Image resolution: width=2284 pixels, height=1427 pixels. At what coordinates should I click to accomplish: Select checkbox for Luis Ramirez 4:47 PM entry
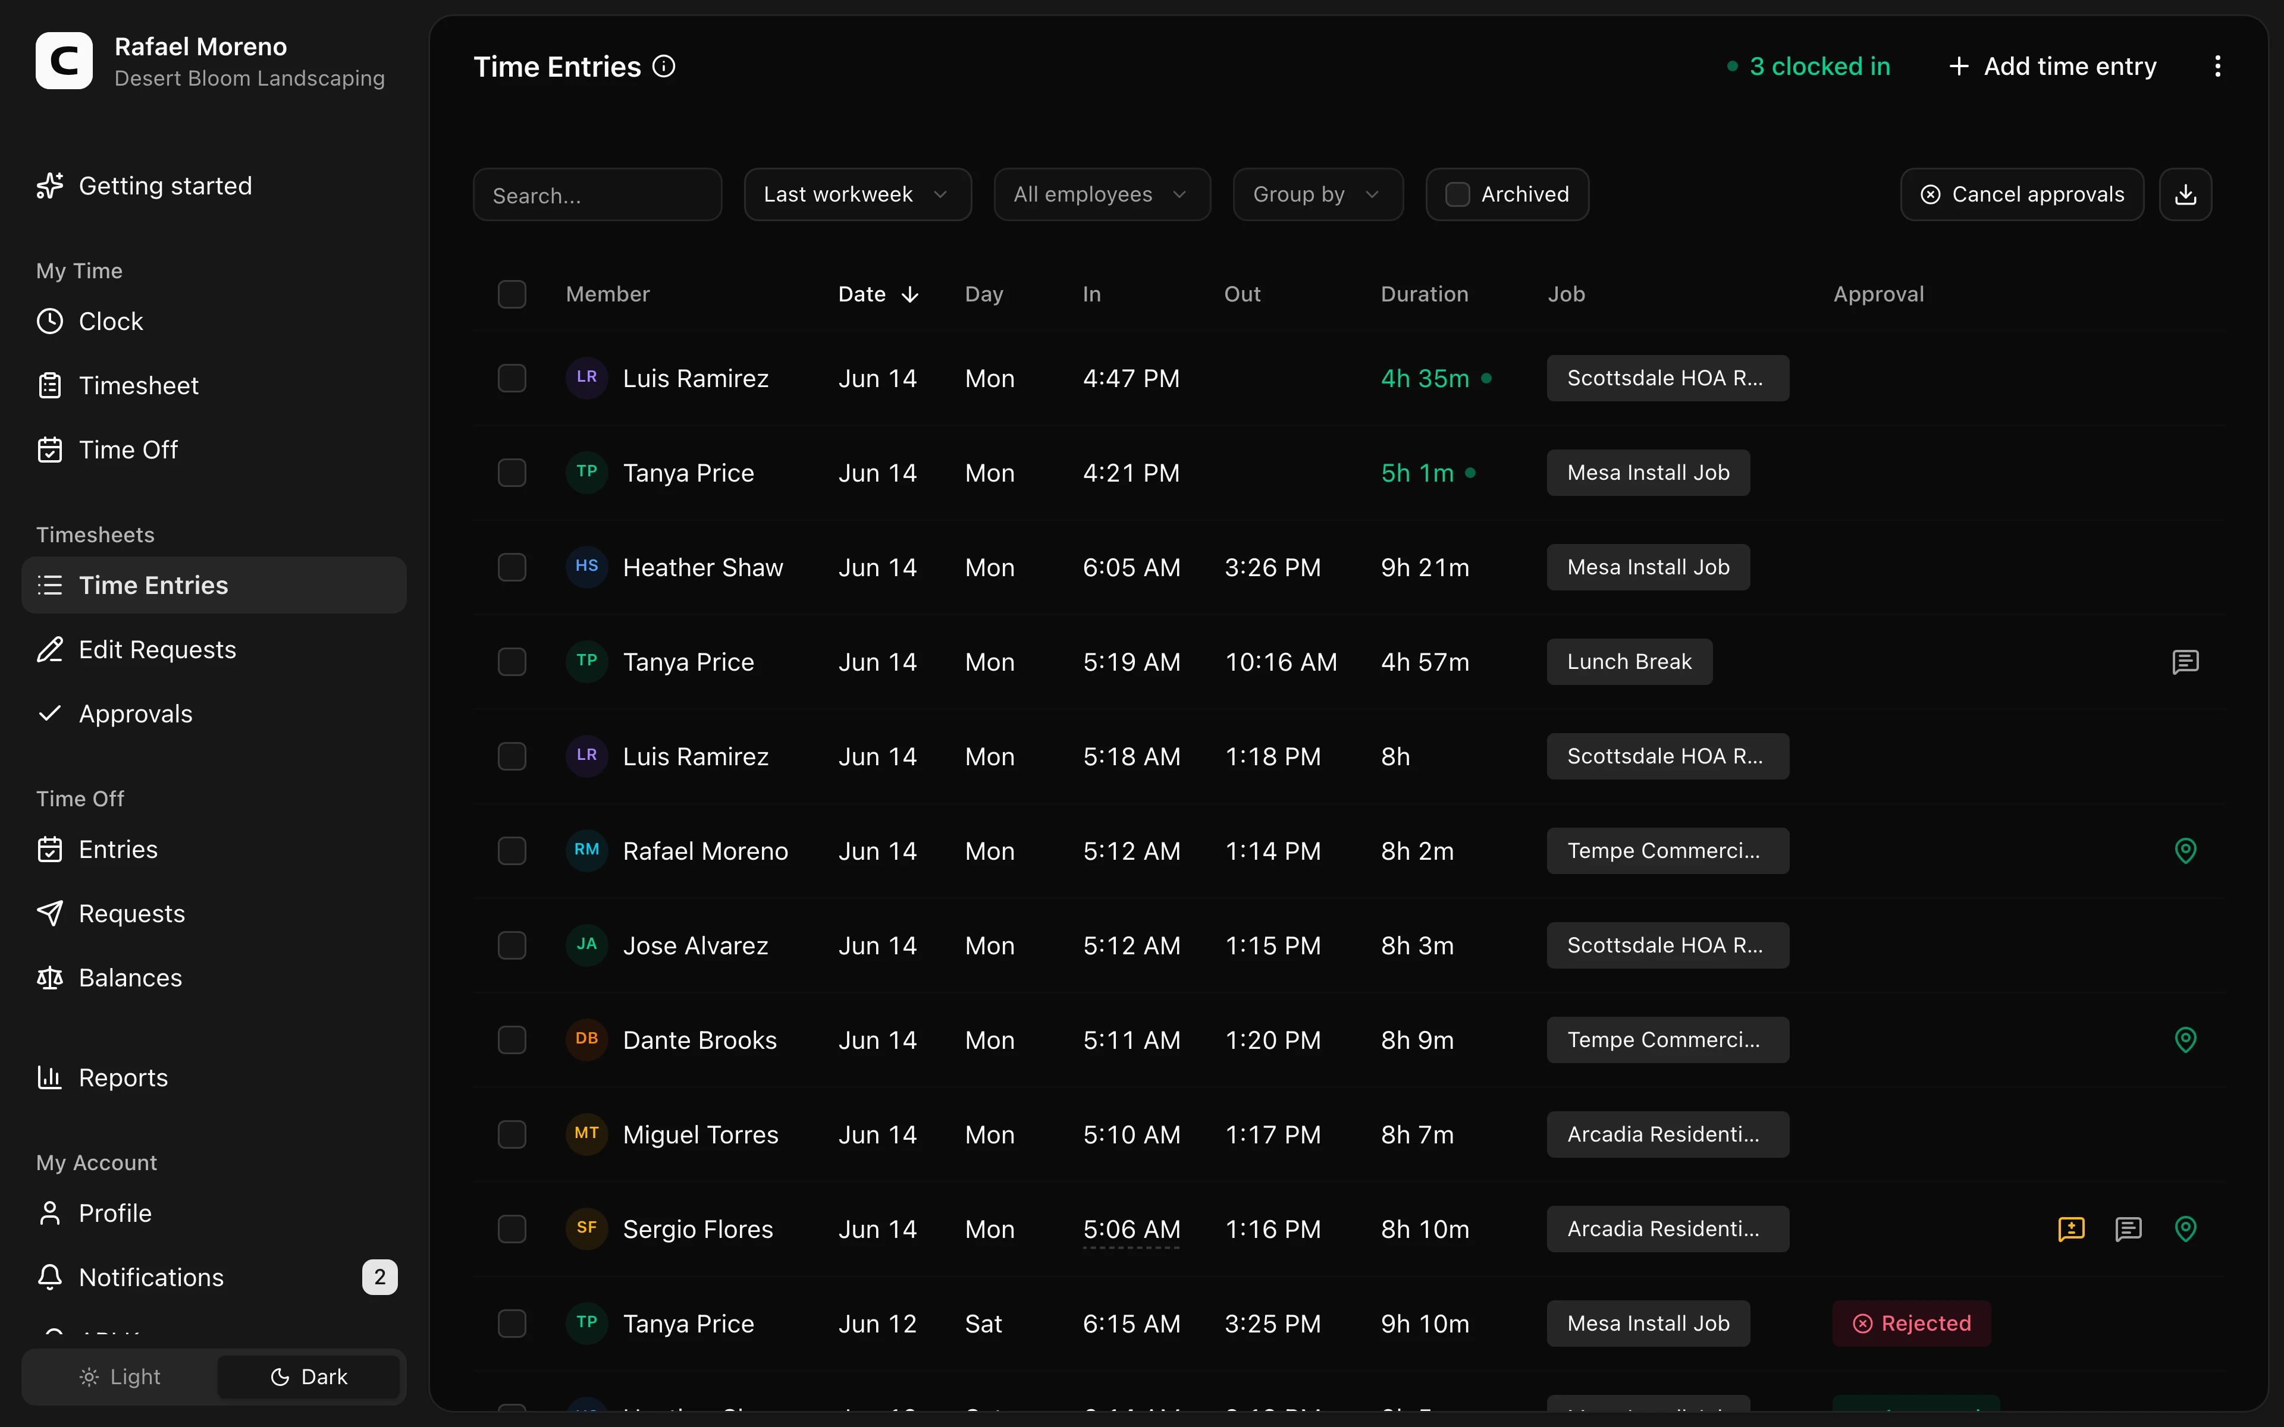pos(512,379)
